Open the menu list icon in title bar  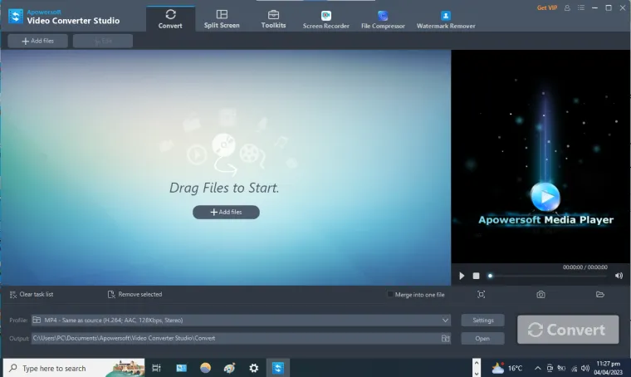pos(580,7)
